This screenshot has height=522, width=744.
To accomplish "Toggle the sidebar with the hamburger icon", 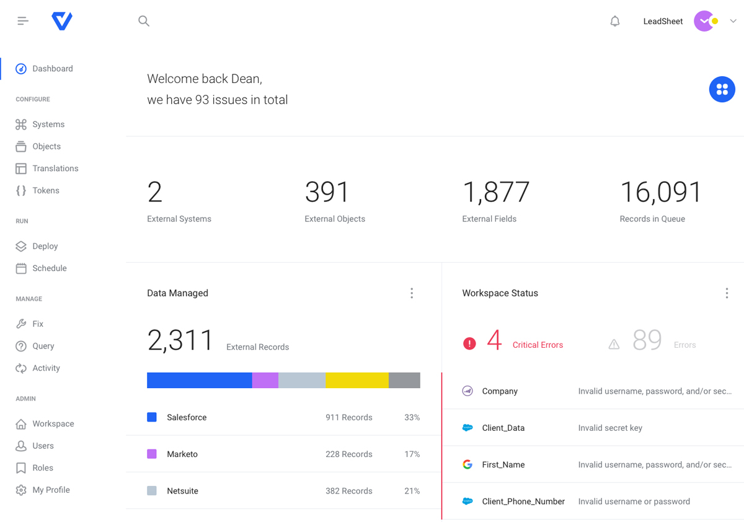I will tap(23, 20).
